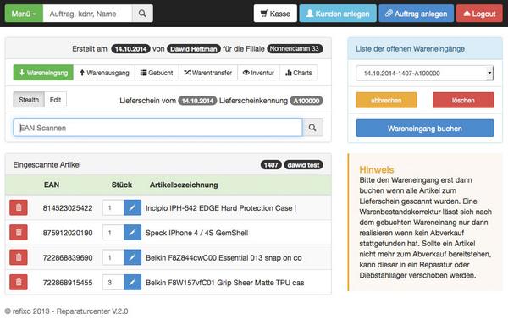Viewport: 508px width, 325px height.
Task: Click the Dawid Heftman badge
Action: pos(193,49)
